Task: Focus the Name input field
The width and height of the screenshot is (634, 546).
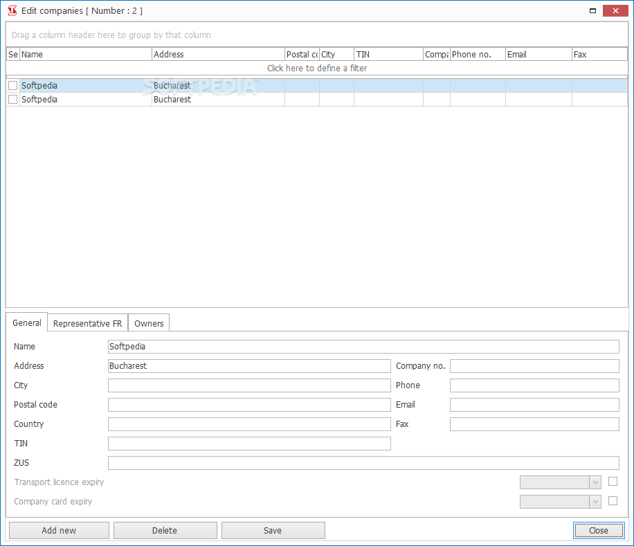Action: click(x=363, y=346)
